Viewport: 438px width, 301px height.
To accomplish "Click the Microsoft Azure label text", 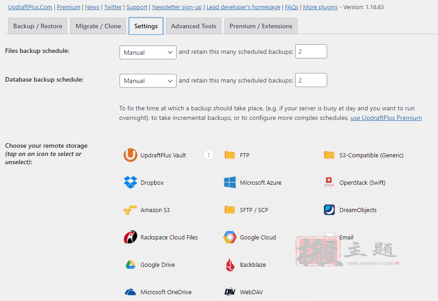I will point(261,182).
